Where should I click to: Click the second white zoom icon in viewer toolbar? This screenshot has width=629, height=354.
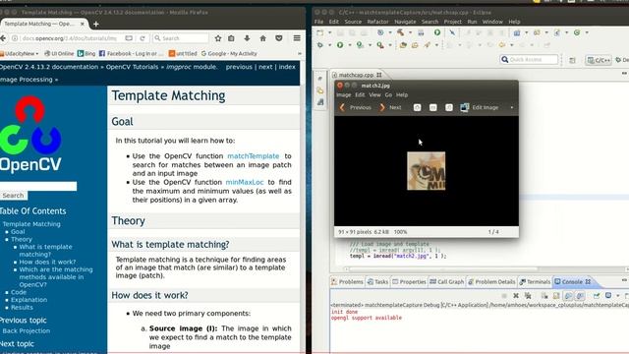[x=432, y=107]
